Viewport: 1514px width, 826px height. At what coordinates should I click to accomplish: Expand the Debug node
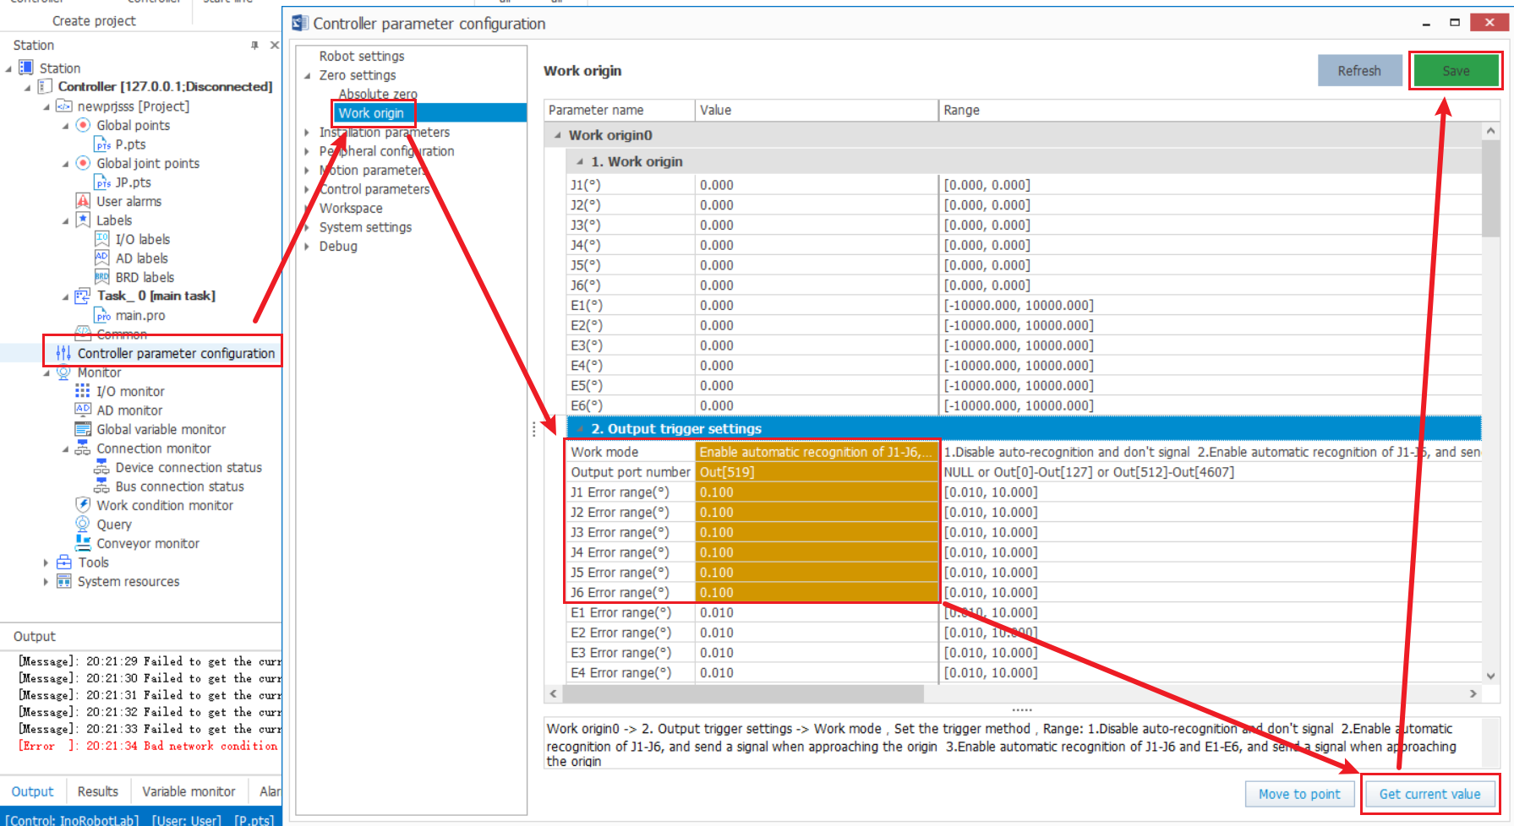307,247
